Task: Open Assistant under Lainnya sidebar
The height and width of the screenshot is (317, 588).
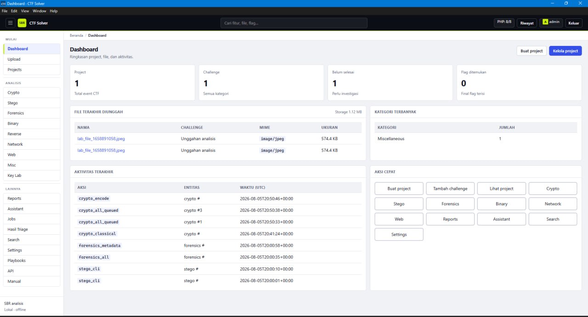Action: (32, 209)
